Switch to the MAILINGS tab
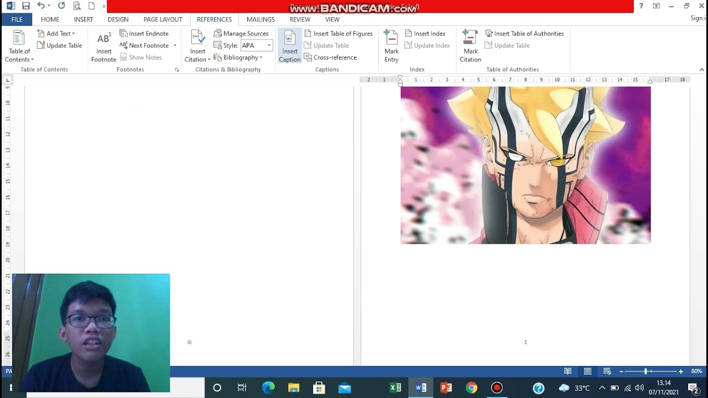The width and height of the screenshot is (708, 398). pos(261,19)
